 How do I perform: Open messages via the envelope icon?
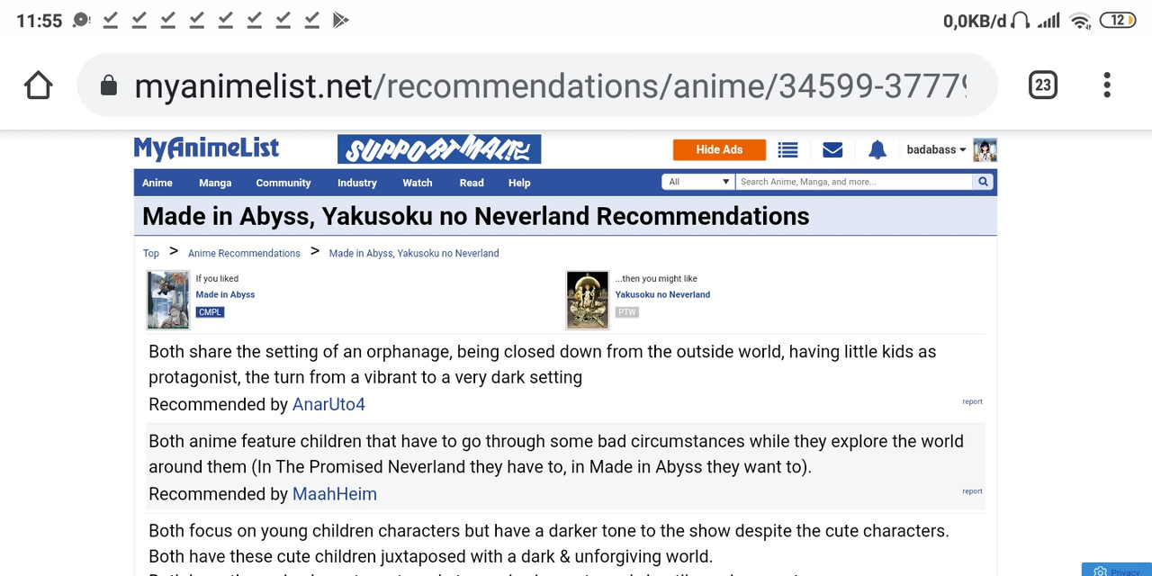(832, 149)
